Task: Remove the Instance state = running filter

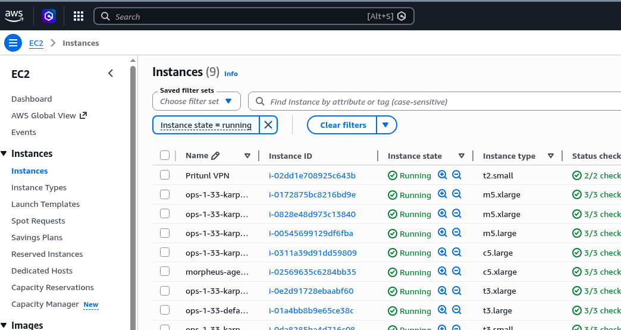Action: pos(268,125)
